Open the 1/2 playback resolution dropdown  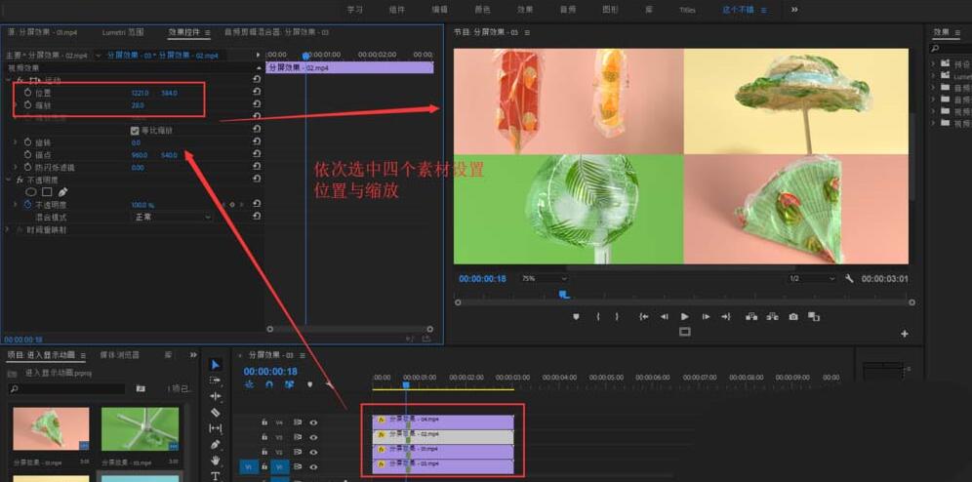coord(812,278)
